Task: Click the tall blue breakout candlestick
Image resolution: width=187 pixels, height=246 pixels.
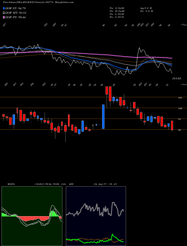Action: [x=103, y=117]
